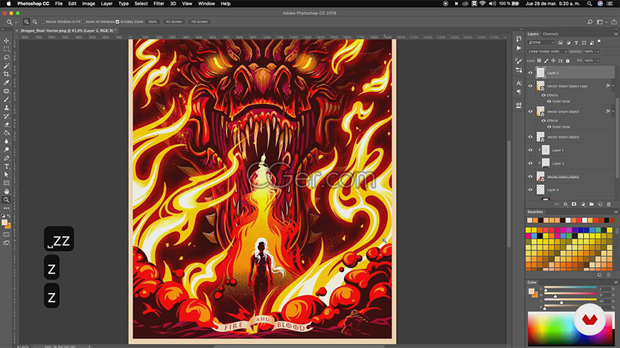Select the Path Selection arrow tool
Screen dimensions: 620x348
(x=6, y=175)
